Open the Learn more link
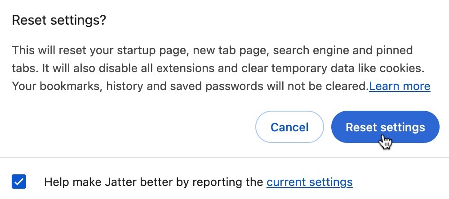Image resolution: width=449 pixels, height=199 pixels. point(400,86)
